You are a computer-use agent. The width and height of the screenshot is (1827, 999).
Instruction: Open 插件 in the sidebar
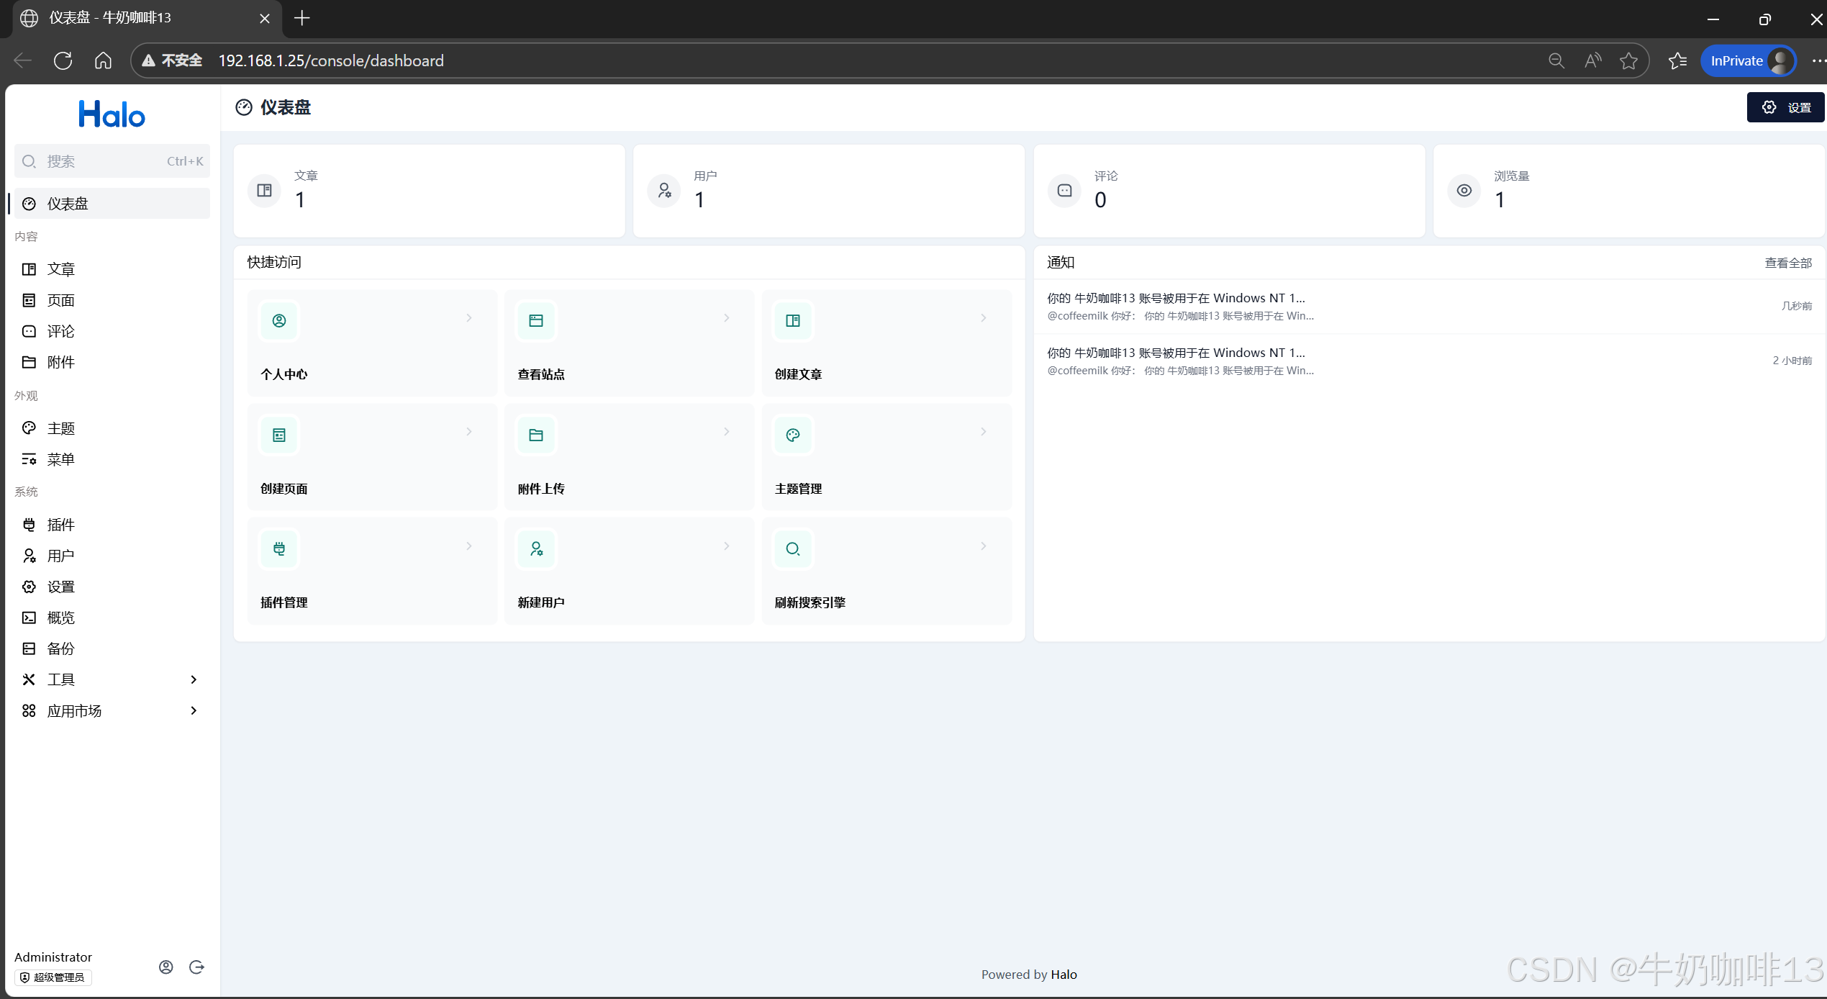[61, 525]
